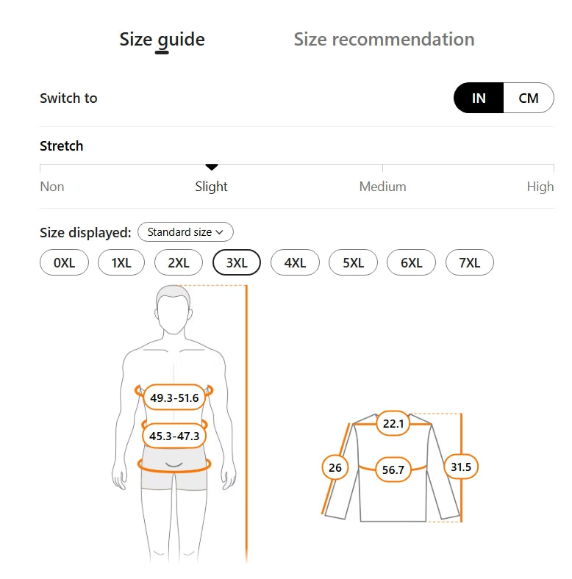Screen dimensions: 572x579
Task: Select the Size guide tab
Action: pos(162,39)
